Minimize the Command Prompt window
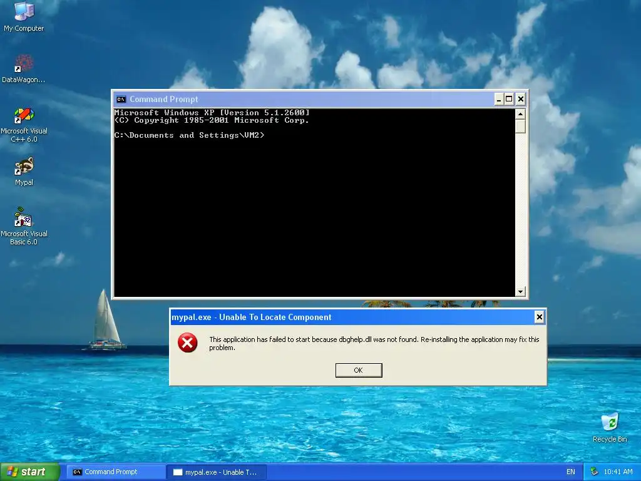This screenshot has height=481, width=641. (499, 99)
